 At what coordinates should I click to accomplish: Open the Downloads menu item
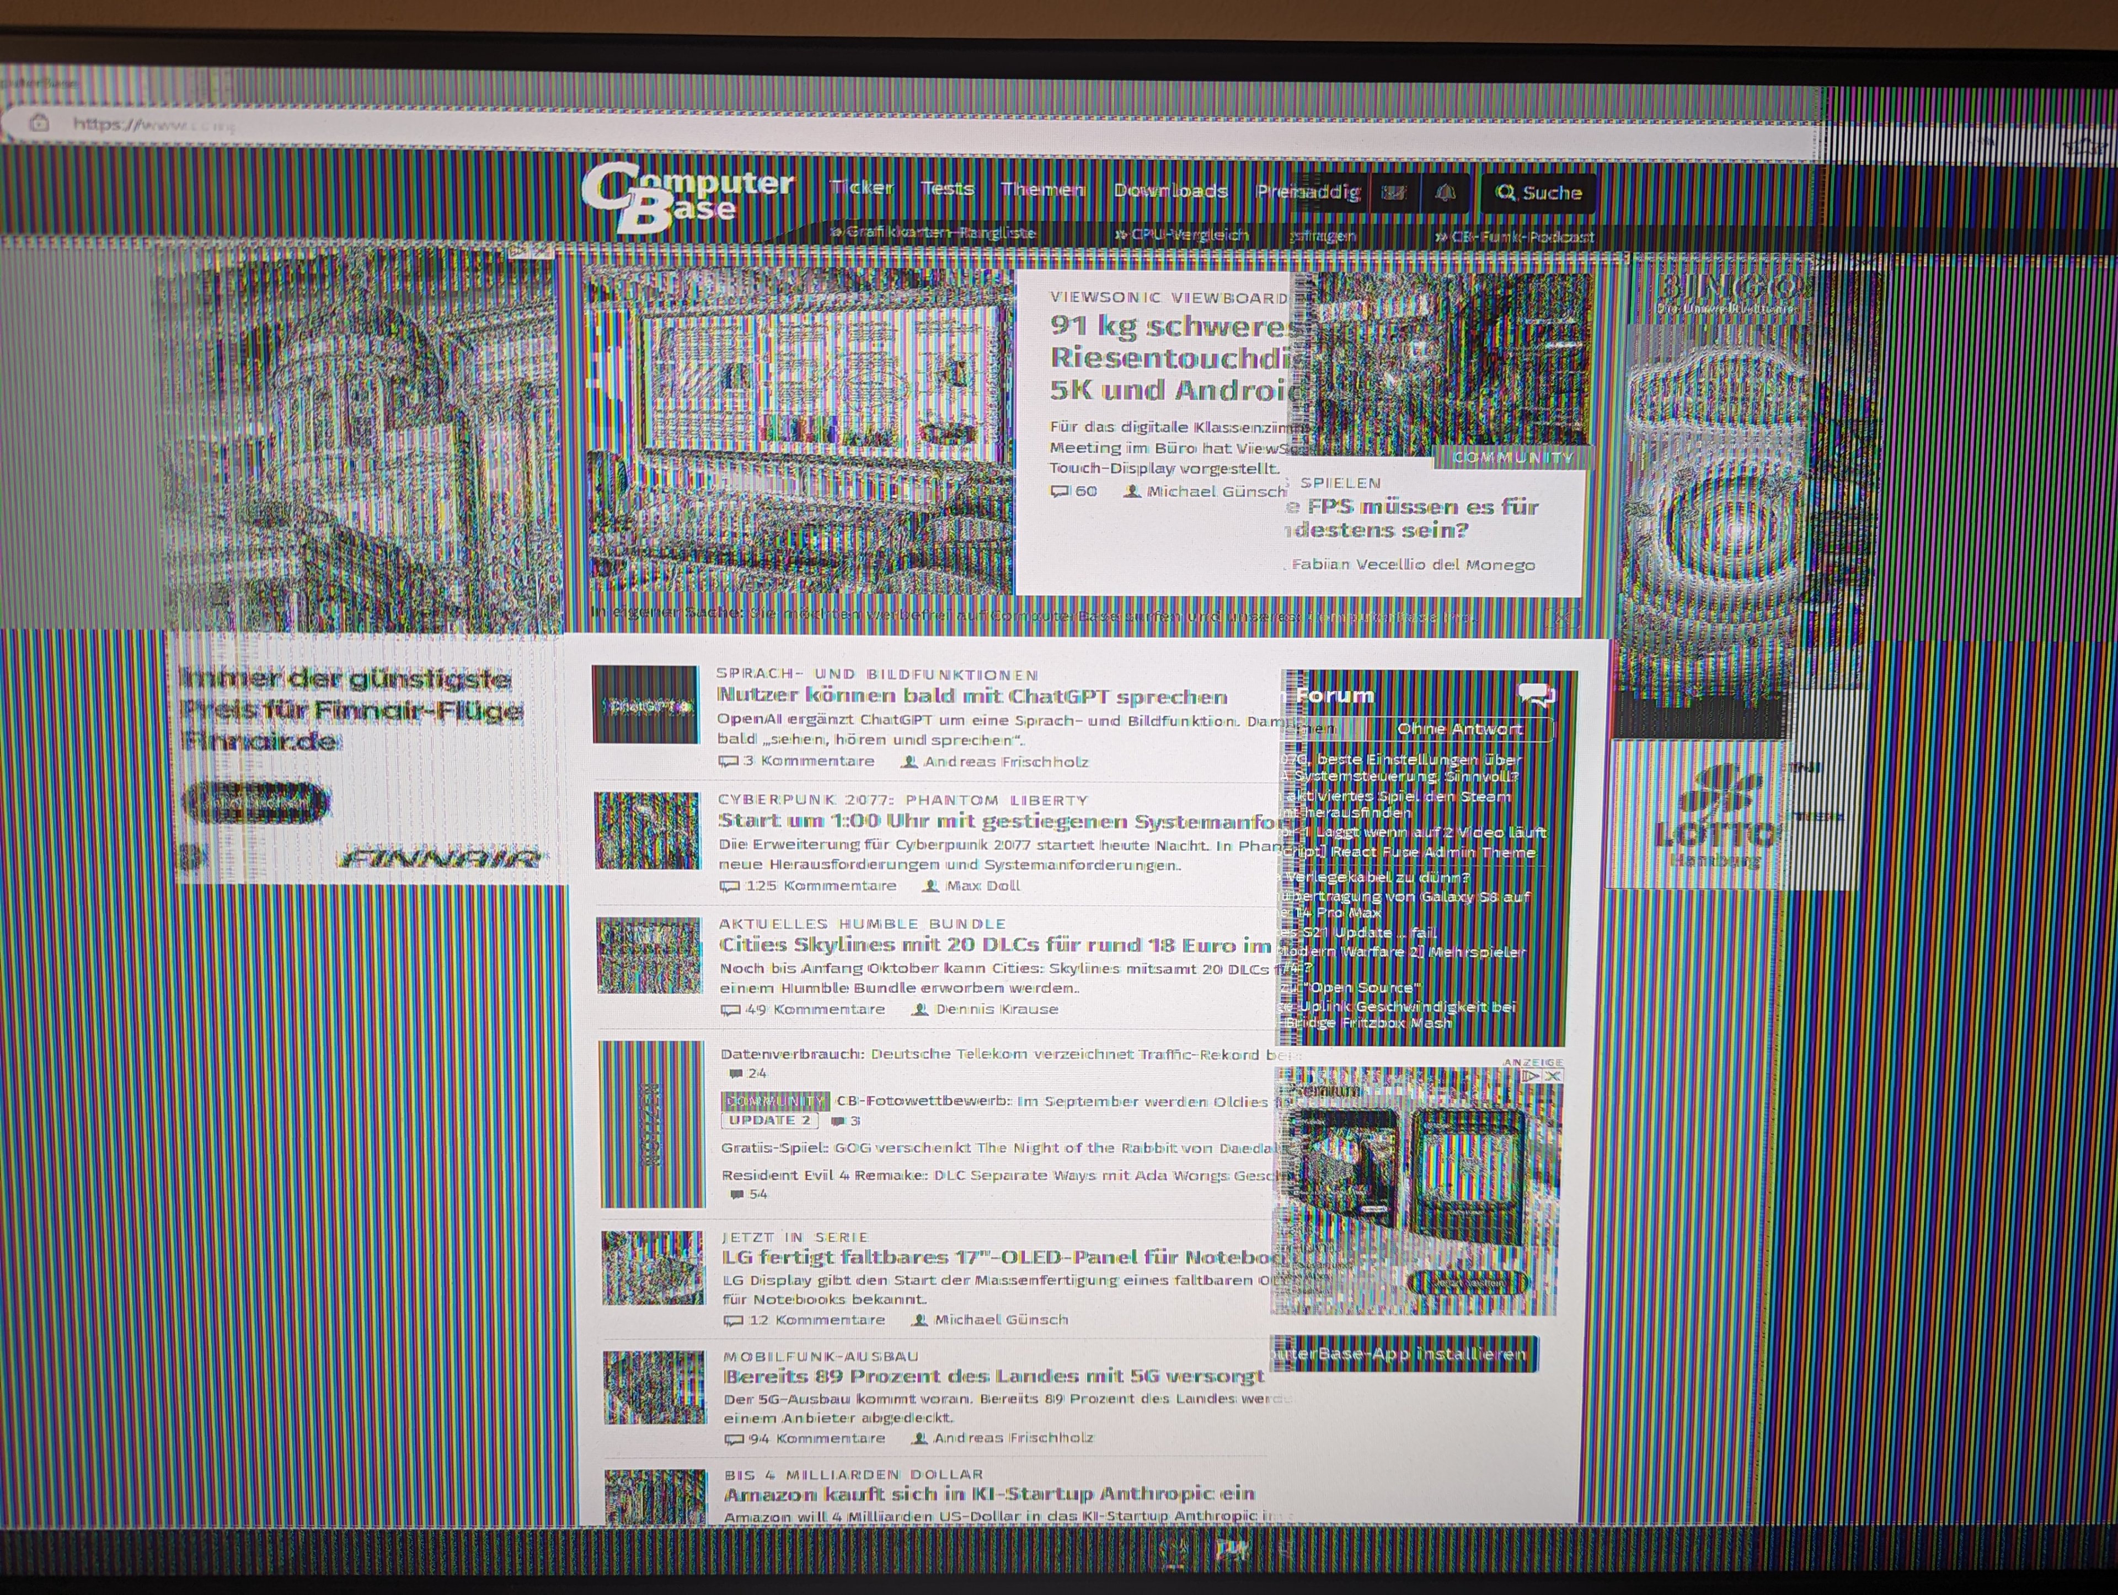(1170, 190)
